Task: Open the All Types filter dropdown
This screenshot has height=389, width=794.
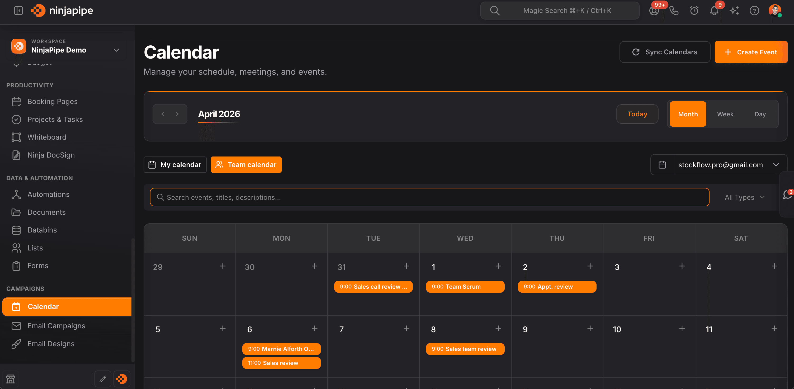Action: pos(744,197)
